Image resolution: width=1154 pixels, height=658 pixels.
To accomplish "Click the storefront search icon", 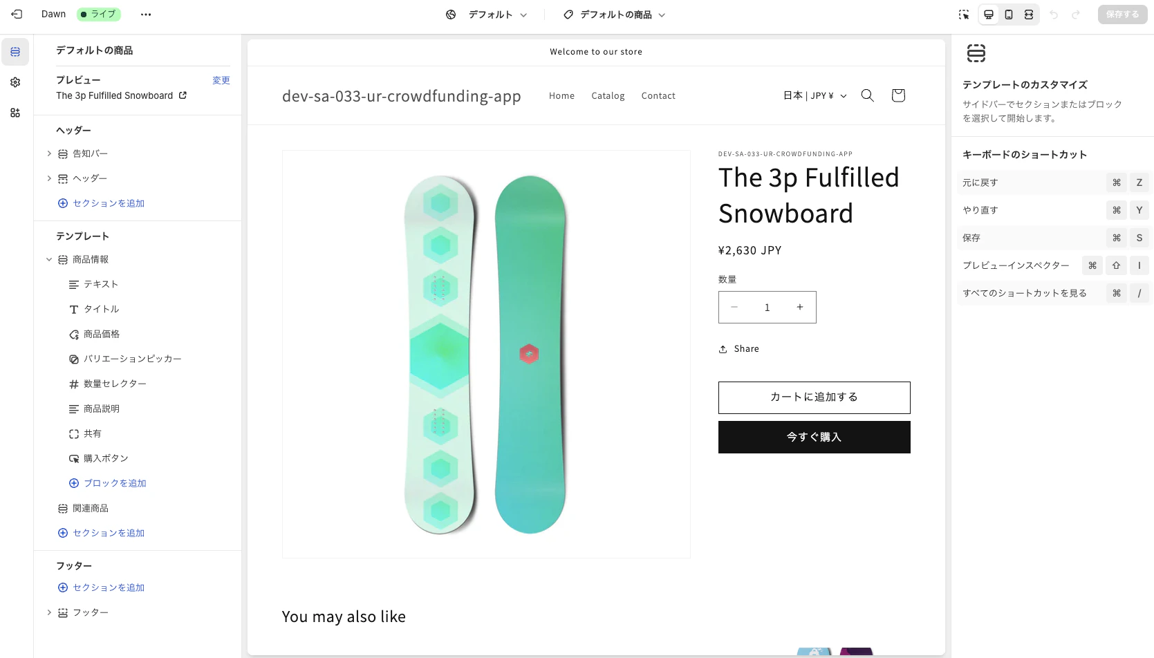I will click(x=868, y=95).
